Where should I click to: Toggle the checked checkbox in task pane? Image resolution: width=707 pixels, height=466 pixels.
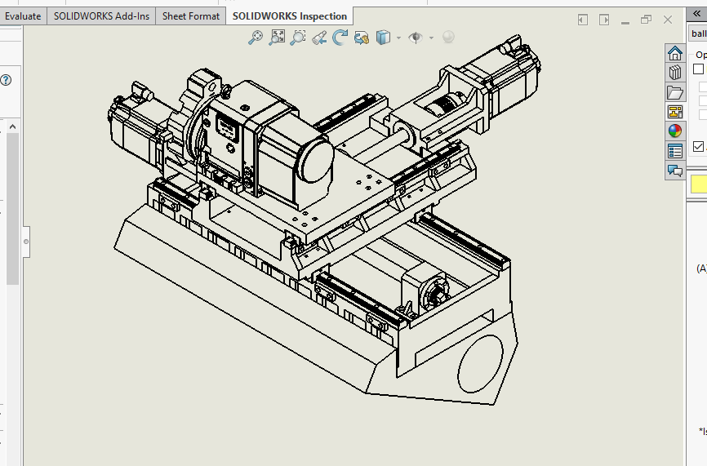[x=699, y=146]
